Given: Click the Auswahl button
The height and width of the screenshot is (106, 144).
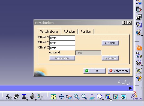Looking at the screenshot, I should click(x=110, y=43).
